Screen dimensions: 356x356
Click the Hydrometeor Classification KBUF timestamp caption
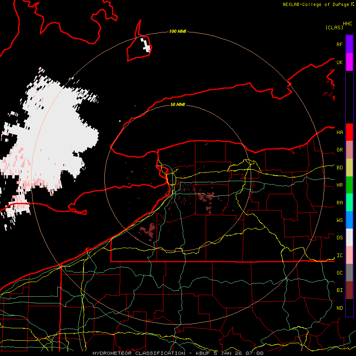pyautogui.click(x=178, y=353)
